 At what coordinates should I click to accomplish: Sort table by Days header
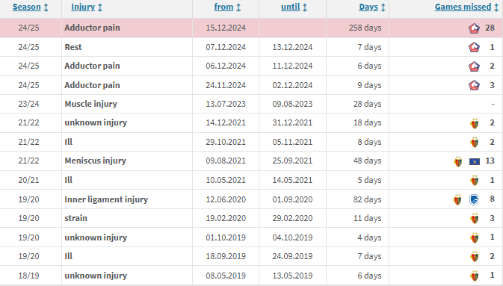tap(368, 7)
